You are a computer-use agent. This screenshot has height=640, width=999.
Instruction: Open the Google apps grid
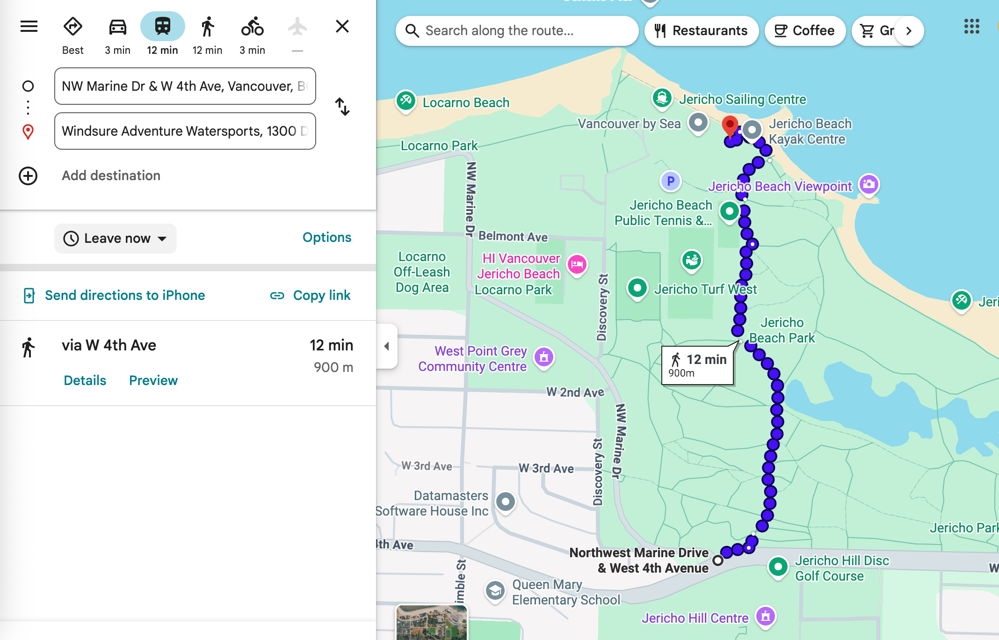pyautogui.click(x=971, y=27)
